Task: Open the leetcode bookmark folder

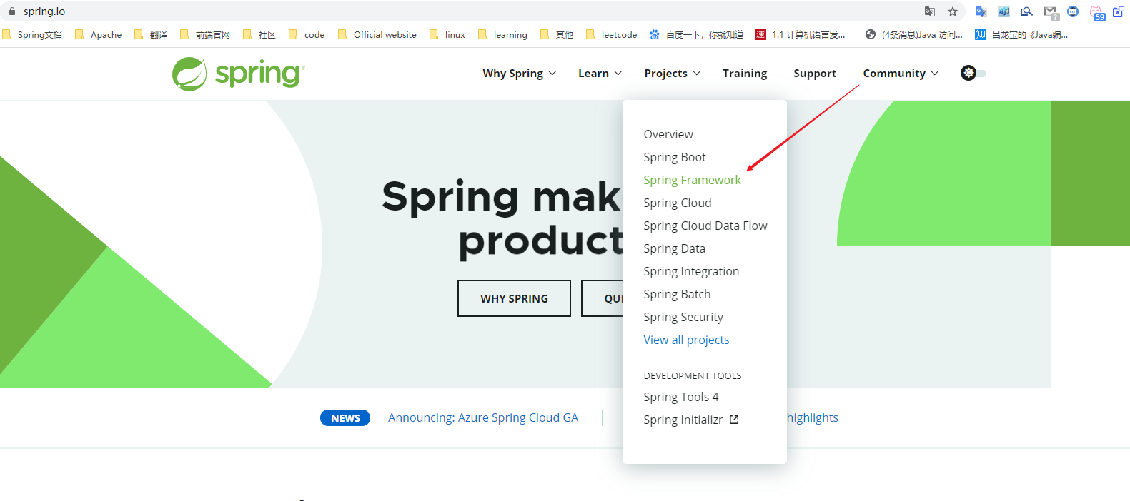Action: click(611, 34)
